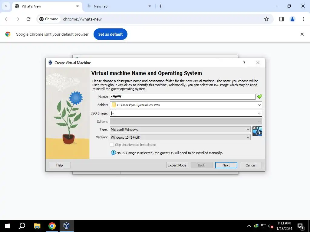Open the tab search dropdown arrow
The height and width of the screenshot is (232, 310).
point(6,6)
